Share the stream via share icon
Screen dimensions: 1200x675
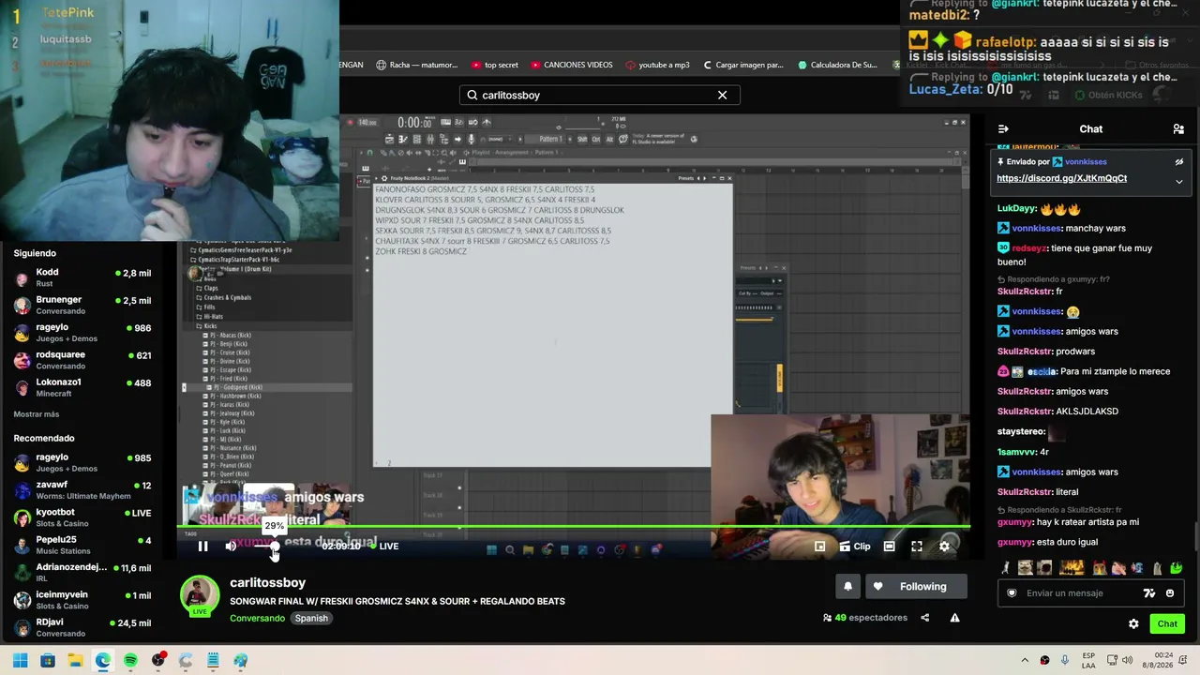click(x=924, y=618)
